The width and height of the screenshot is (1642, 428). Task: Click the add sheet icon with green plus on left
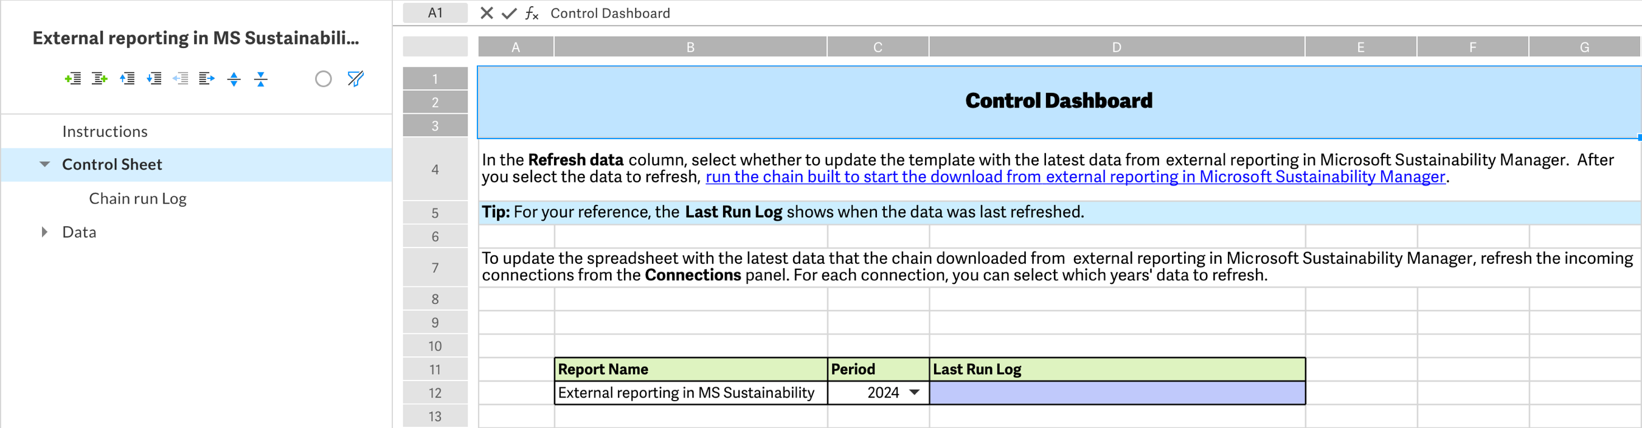(72, 79)
